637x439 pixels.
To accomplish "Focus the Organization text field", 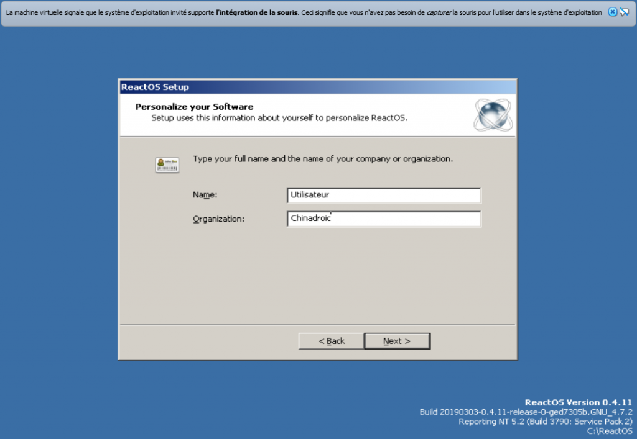I will pyautogui.click(x=384, y=219).
